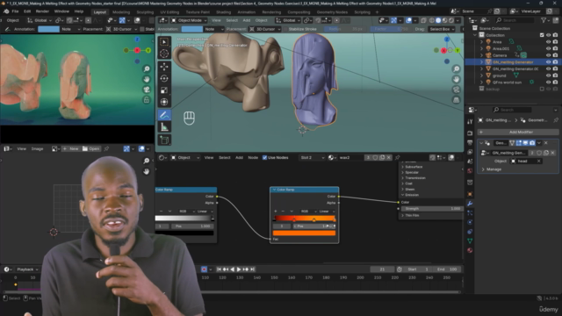Hide the ground object with eye icon
Viewport: 562px width, 316px height.
click(x=548, y=75)
